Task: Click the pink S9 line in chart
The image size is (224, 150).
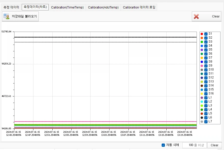Action: point(106,122)
